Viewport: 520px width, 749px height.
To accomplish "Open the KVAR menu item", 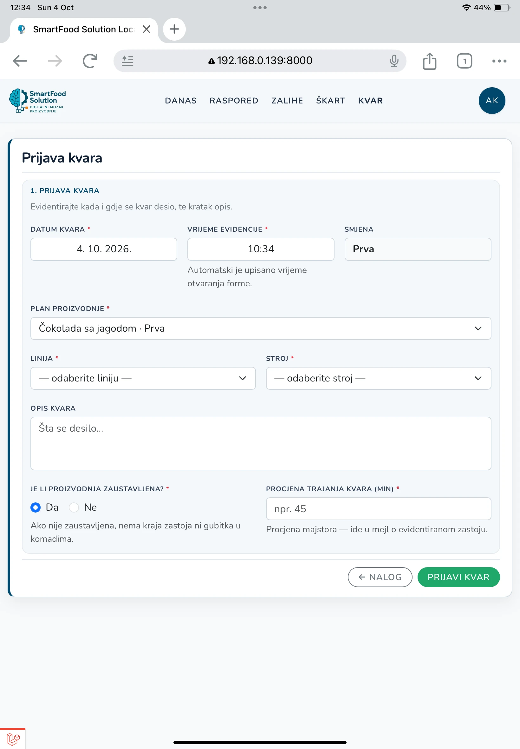I will coord(370,101).
